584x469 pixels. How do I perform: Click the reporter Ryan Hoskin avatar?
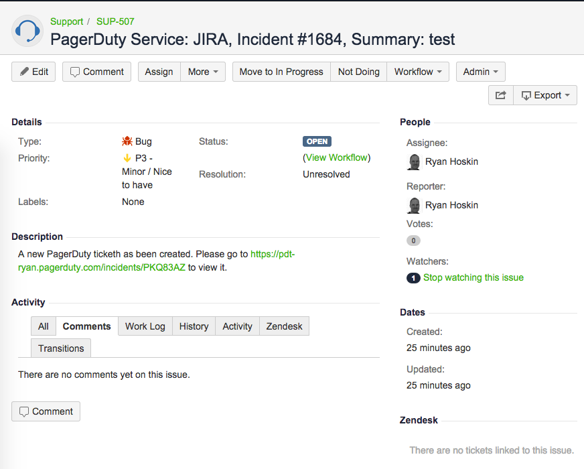pos(414,206)
